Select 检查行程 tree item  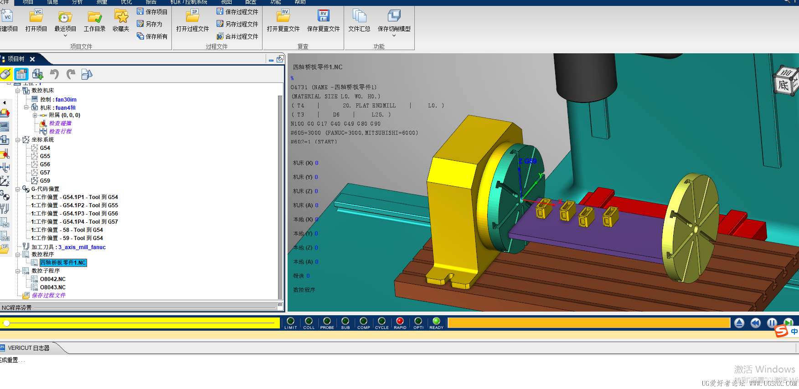point(60,132)
